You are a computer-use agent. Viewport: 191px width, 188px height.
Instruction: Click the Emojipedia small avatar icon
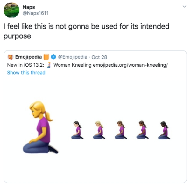(x=11, y=57)
